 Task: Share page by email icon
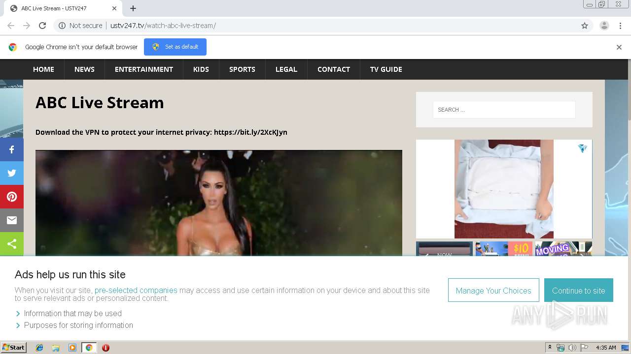tap(12, 220)
